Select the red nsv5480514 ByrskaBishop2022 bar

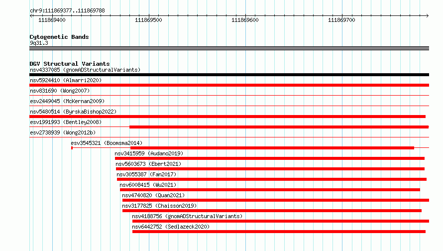pos(227,117)
